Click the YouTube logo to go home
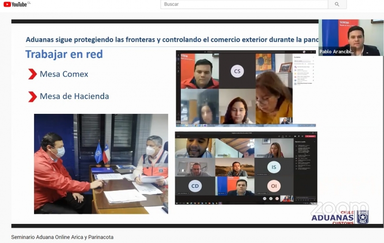The image size is (384, 243). pyautogui.click(x=16, y=4)
